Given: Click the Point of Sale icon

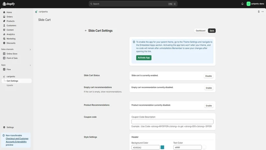Looking at the screenshot, I should click(4, 58).
